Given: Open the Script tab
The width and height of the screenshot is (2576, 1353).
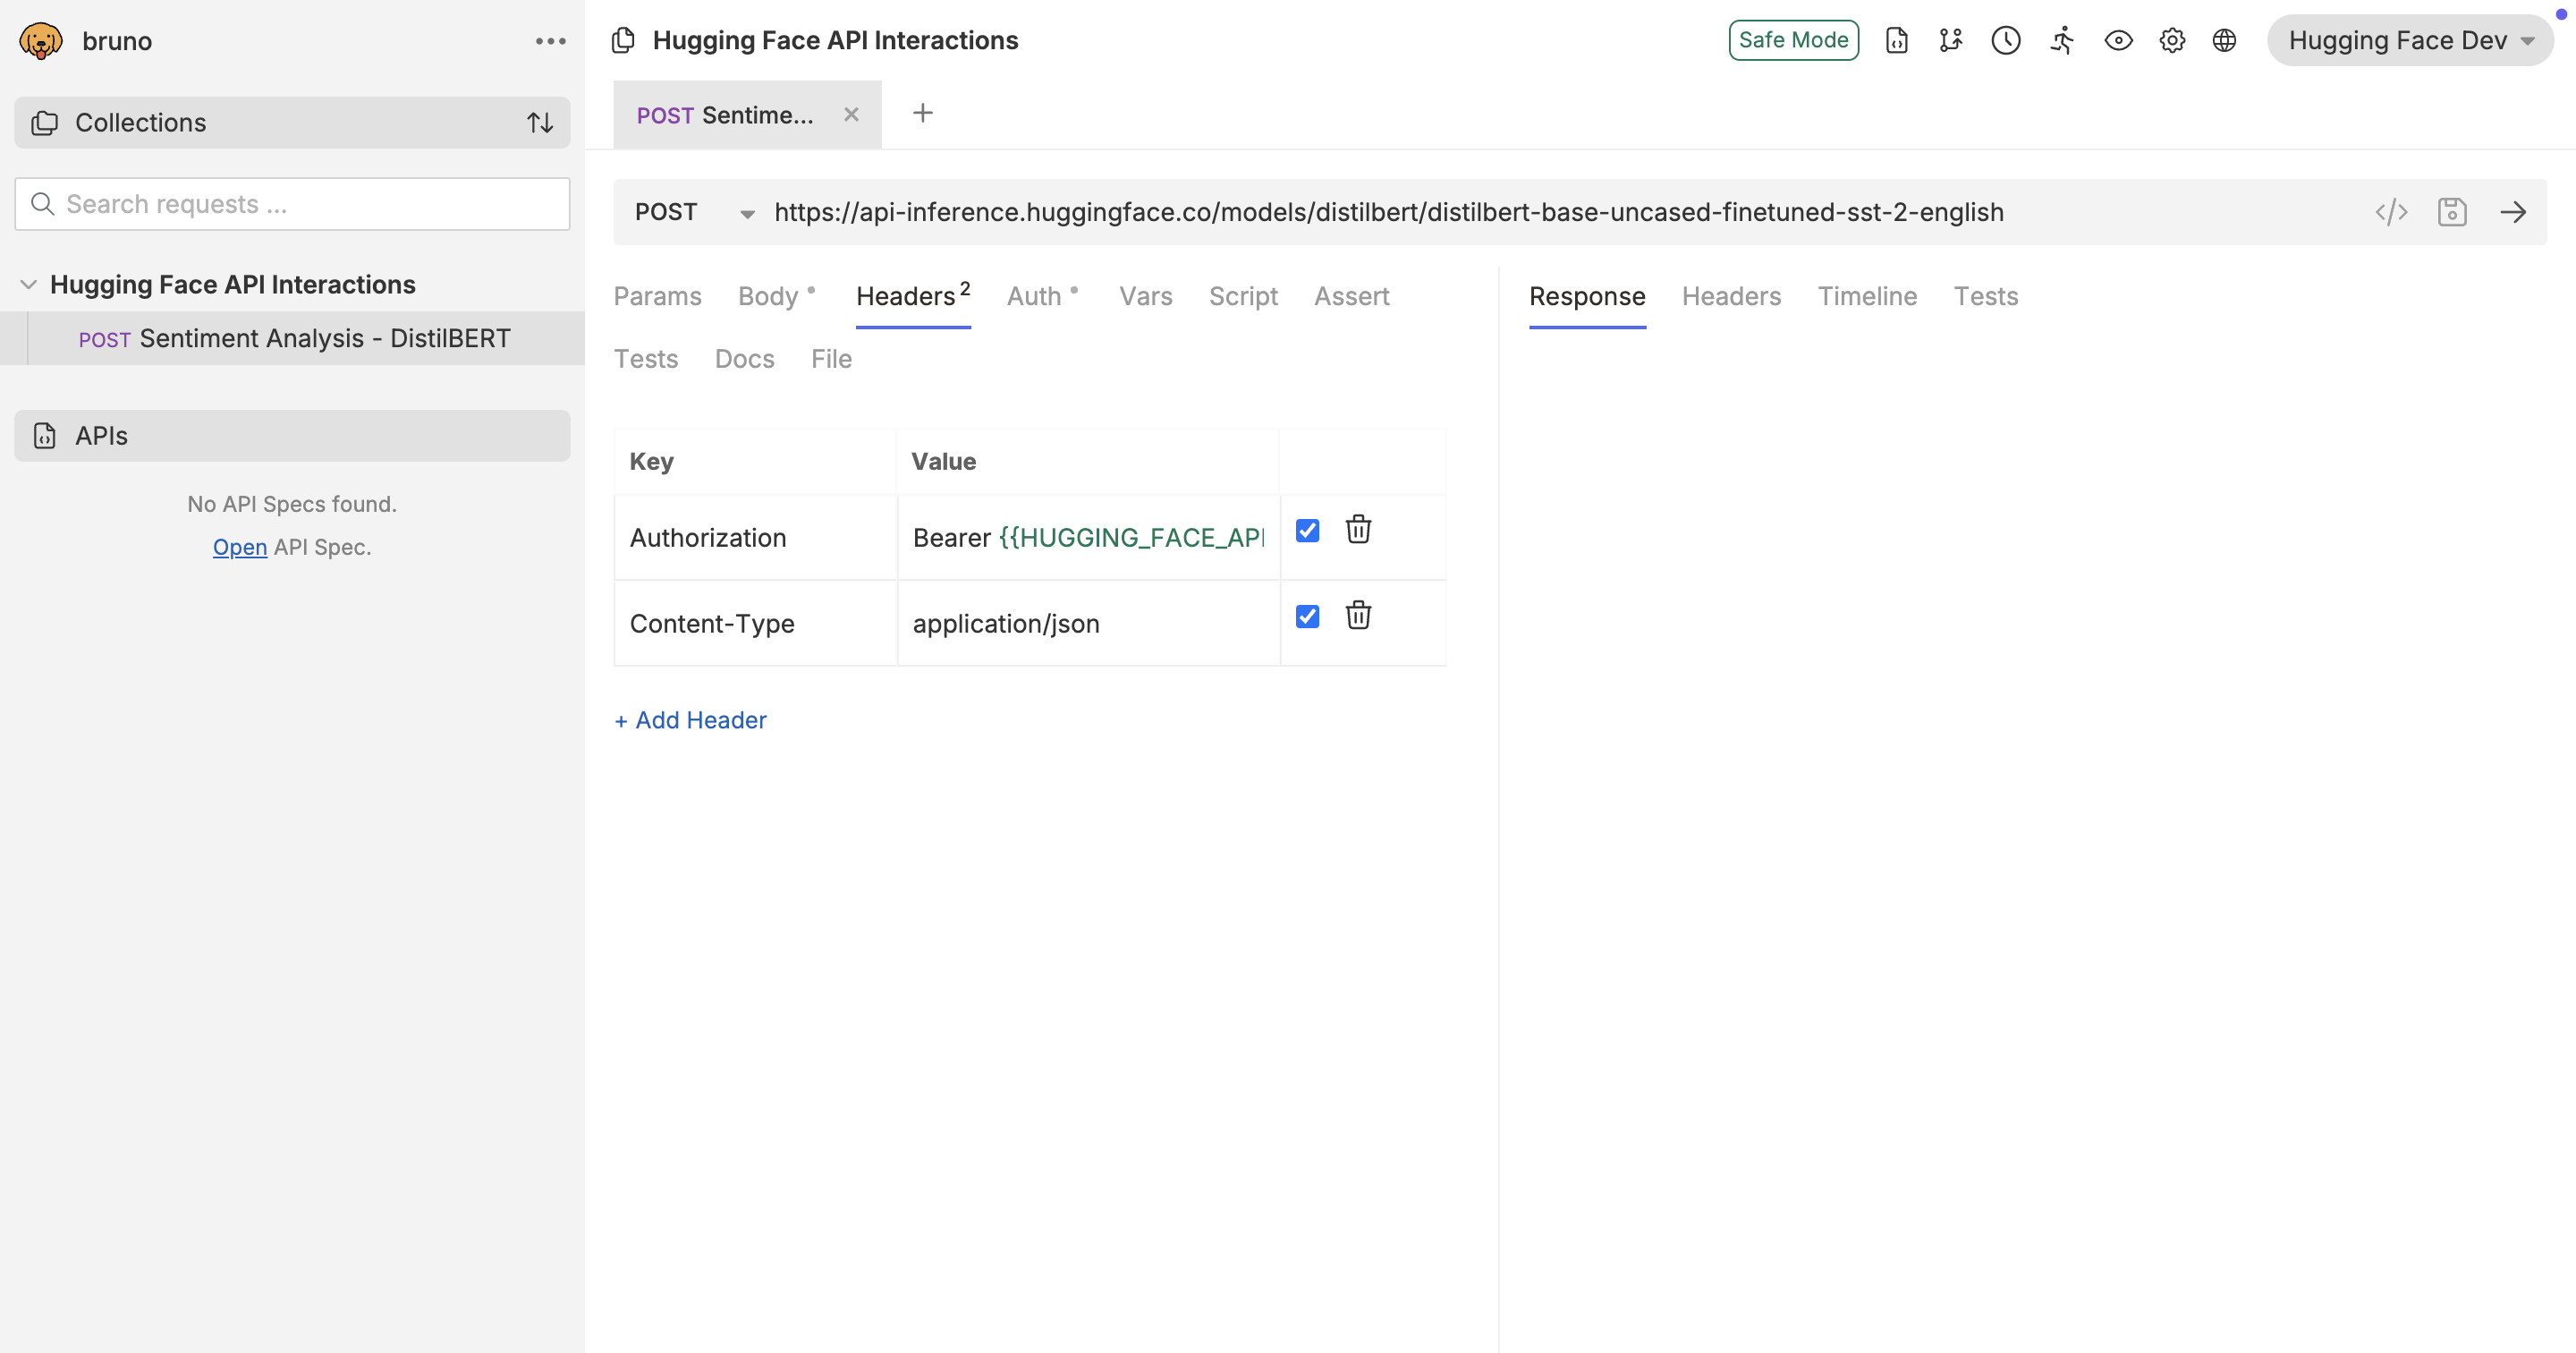Looking at the screenshot, I should pos(1243,297).
